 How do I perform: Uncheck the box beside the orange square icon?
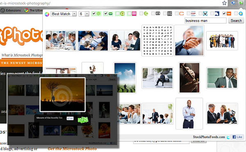point(224,13)
